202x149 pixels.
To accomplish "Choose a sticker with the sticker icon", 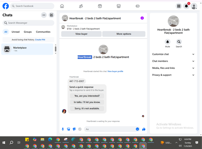I will tap(74, 129).
